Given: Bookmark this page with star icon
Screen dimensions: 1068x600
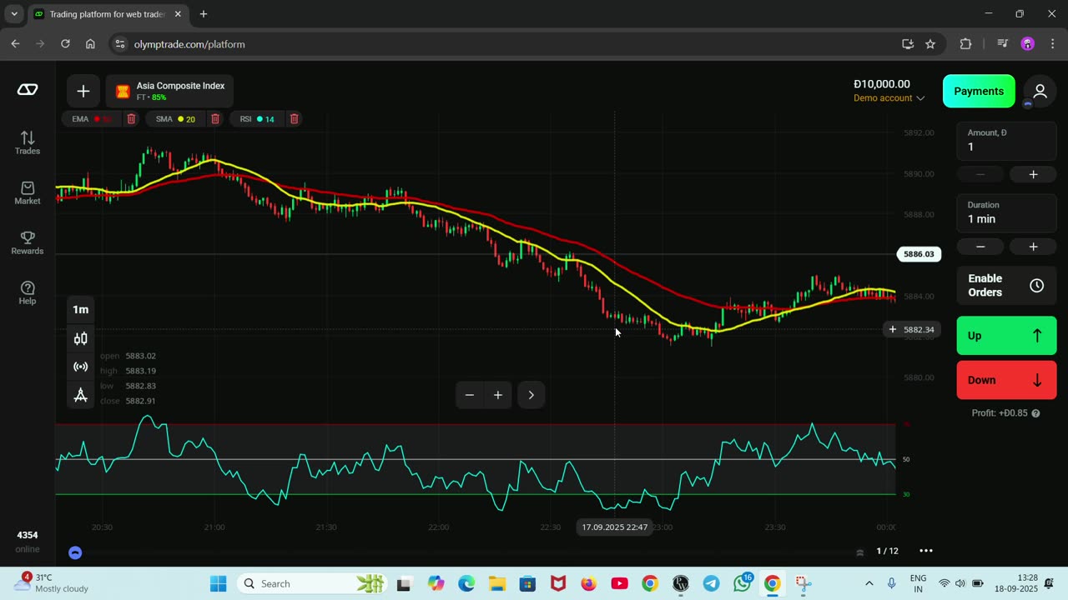Looking at the screenshot, I should (x=930, y=44).
